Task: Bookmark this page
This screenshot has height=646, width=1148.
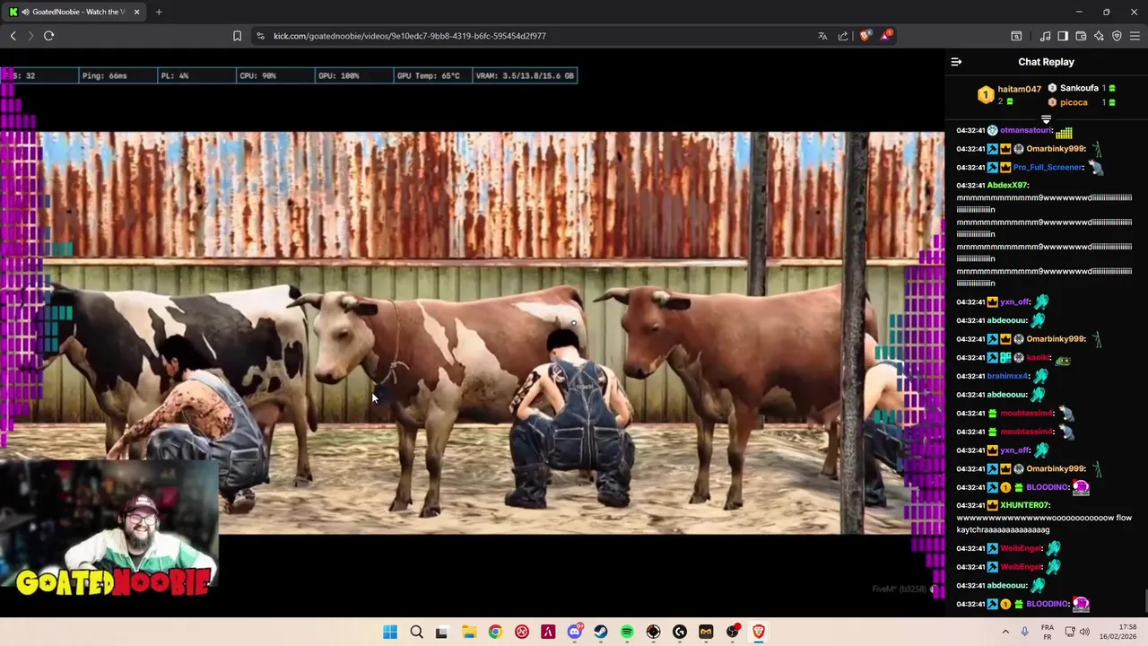Action: click(237, 36)
